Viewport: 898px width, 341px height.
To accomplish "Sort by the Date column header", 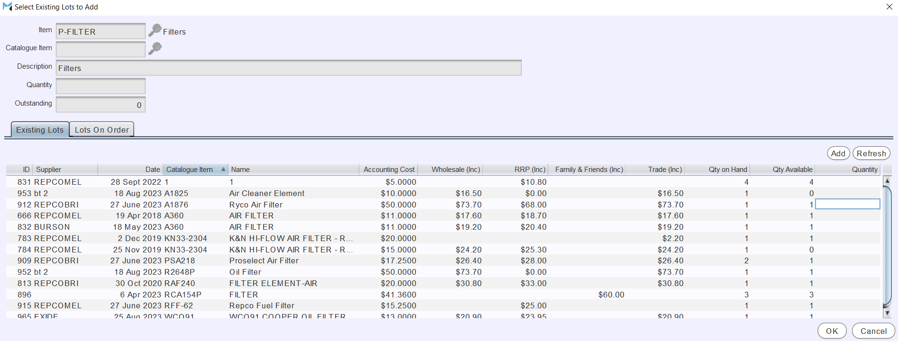I will pyautogui.click(x=130, y=169).
